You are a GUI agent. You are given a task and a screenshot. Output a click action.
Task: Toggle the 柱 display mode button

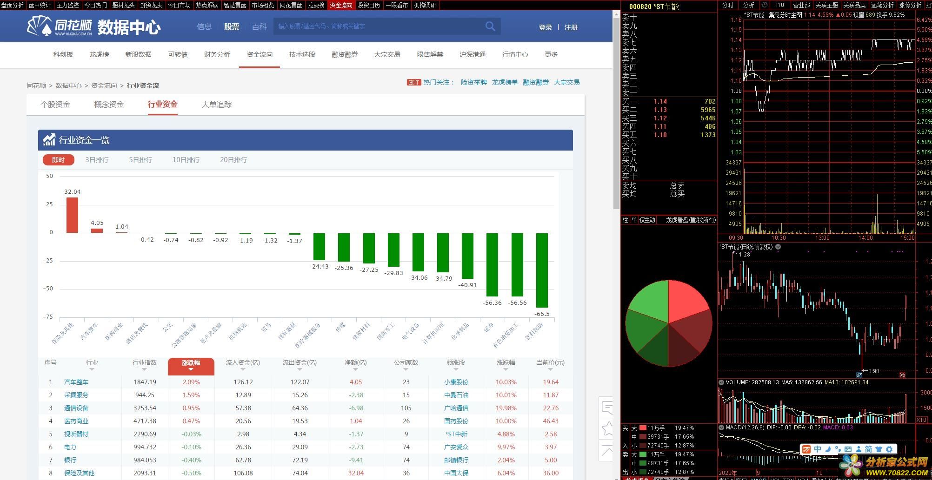(626, 220)
